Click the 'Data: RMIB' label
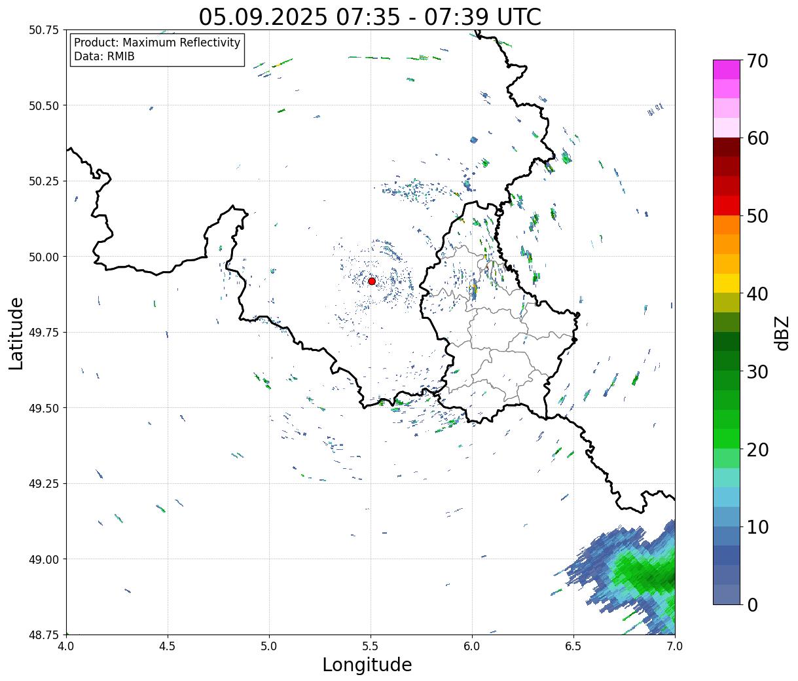This screenshot has width=798, height=681. pyautogui.click(x=104, y=57)
